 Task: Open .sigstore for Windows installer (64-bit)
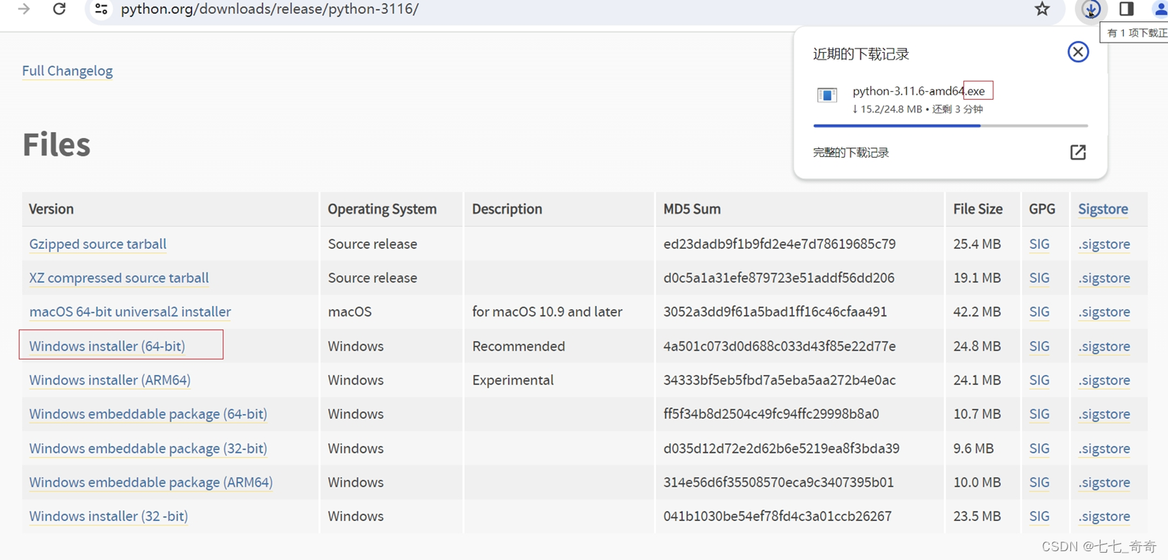(1104, 346)
